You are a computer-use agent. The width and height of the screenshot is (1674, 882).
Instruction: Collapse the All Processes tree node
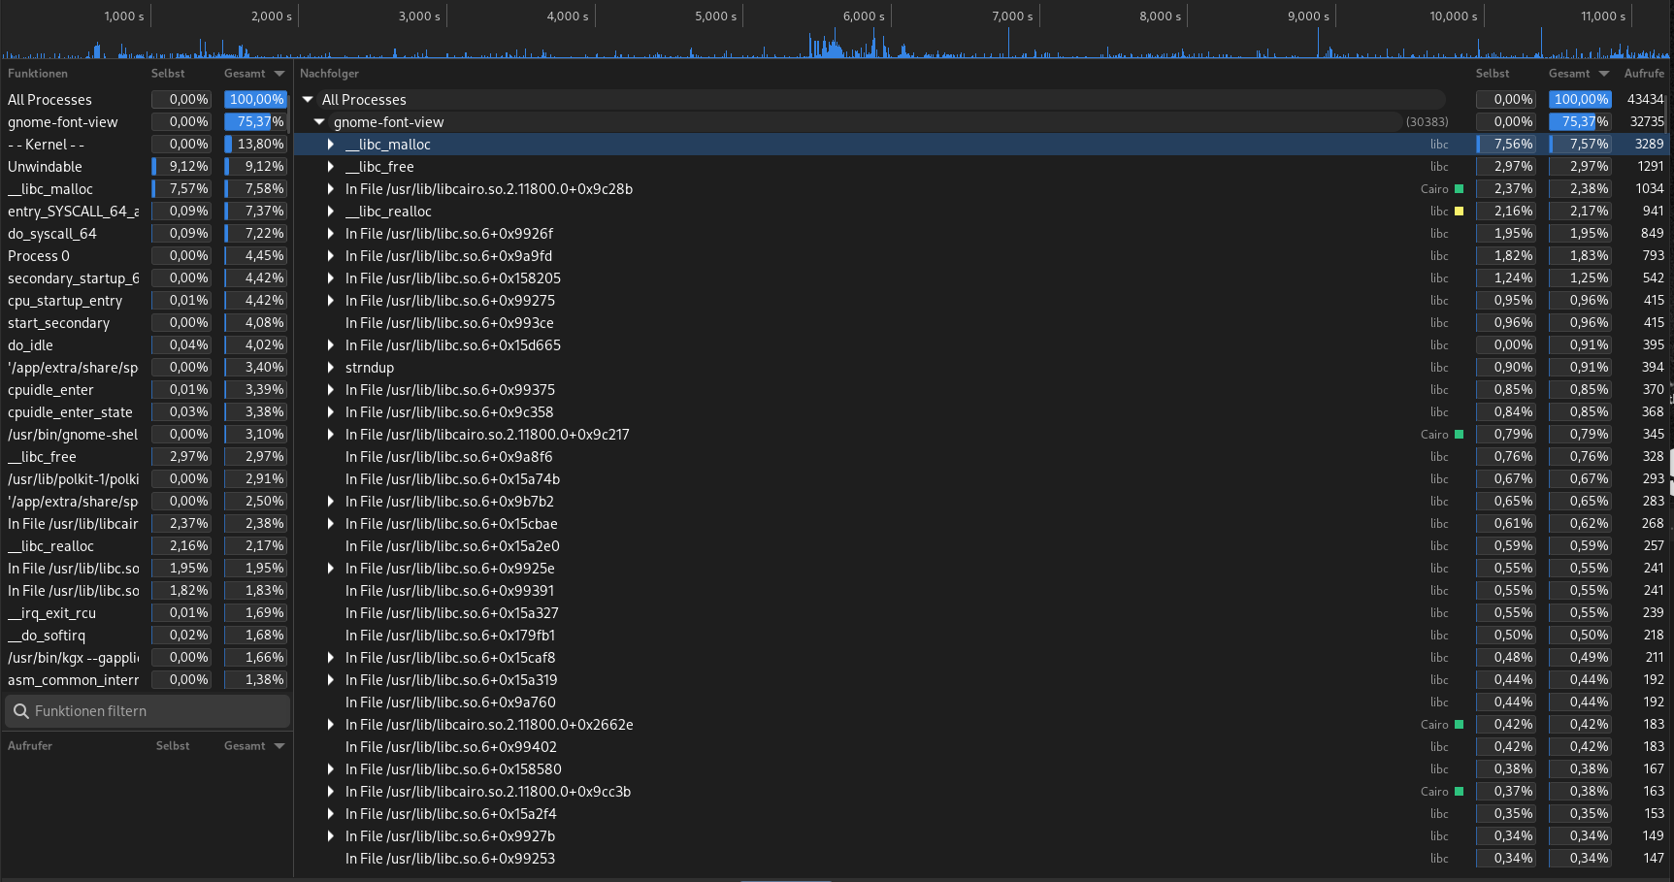(x=308, y=100)
